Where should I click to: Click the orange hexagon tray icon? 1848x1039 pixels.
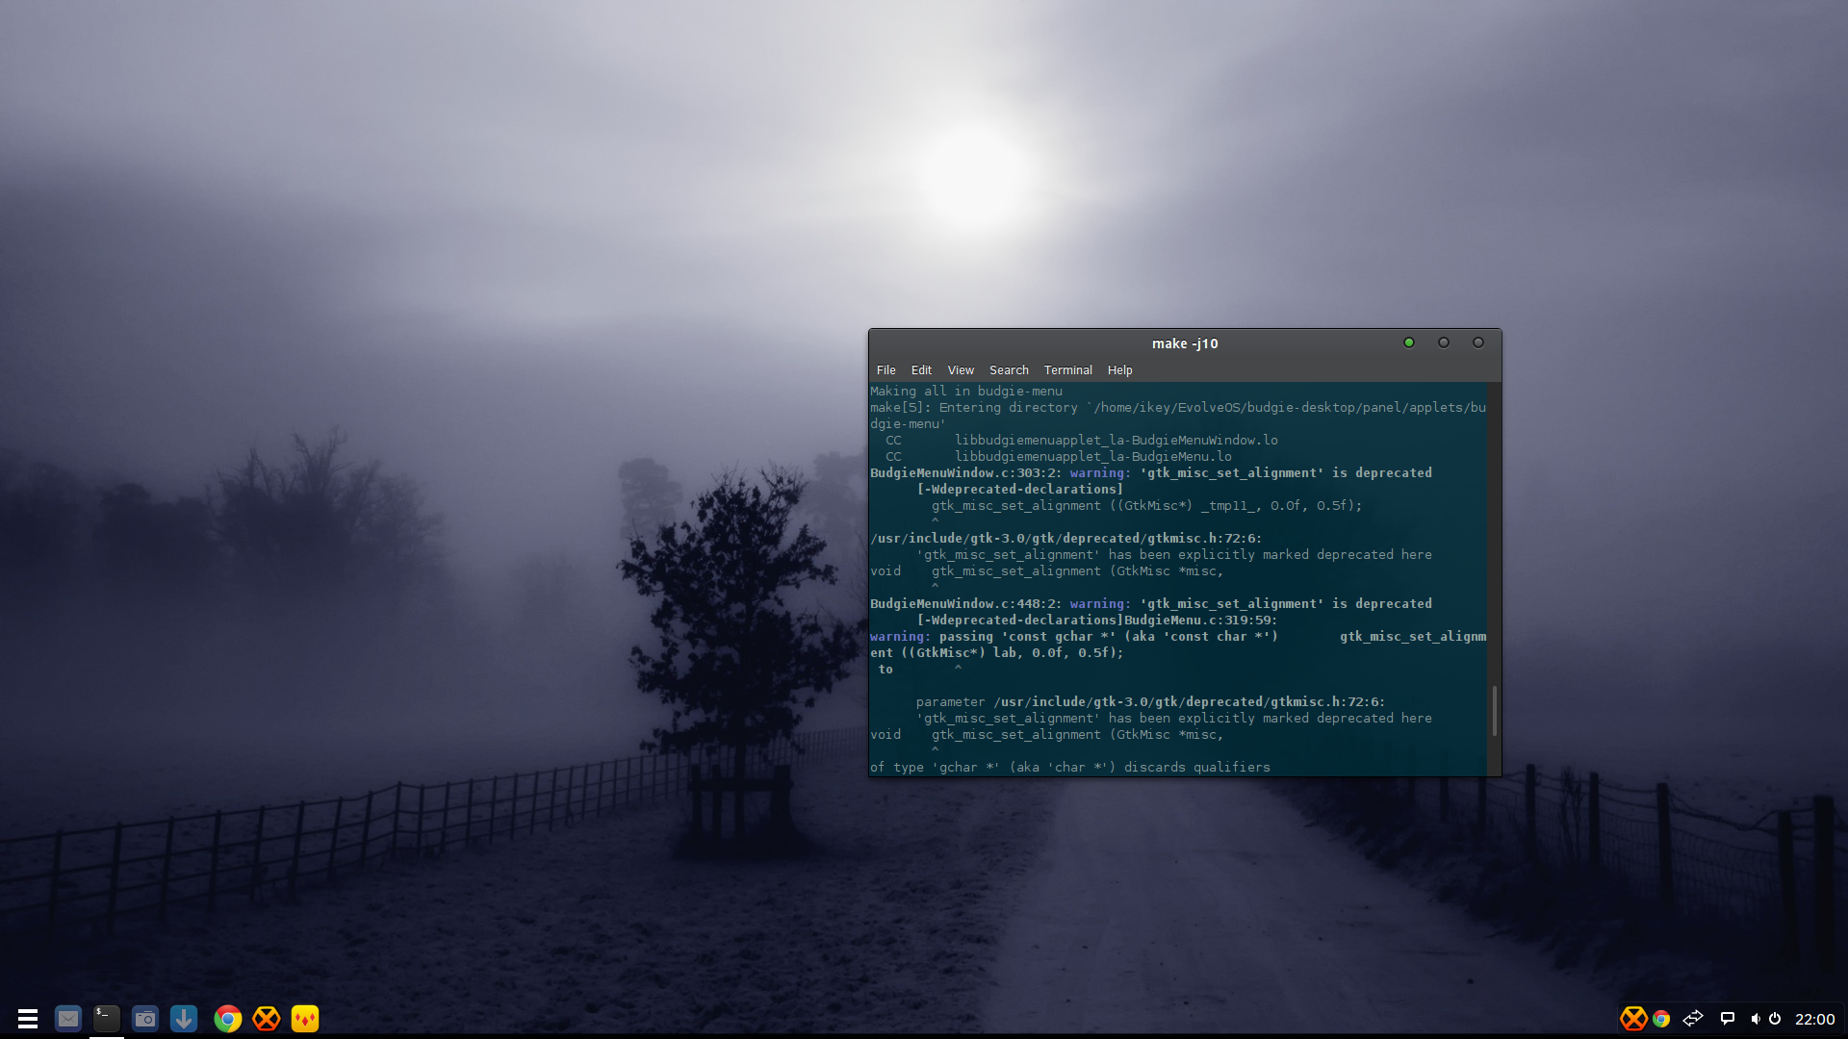click(1633, 1018)
